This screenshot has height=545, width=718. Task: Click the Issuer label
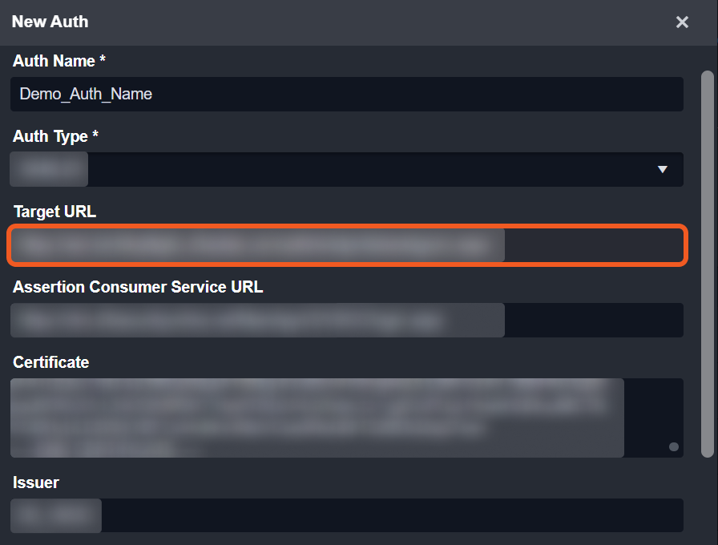click(x=36, y=482)
